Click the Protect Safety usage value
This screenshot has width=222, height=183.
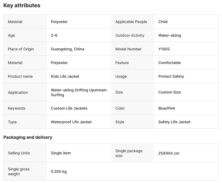tap(171, 76)
